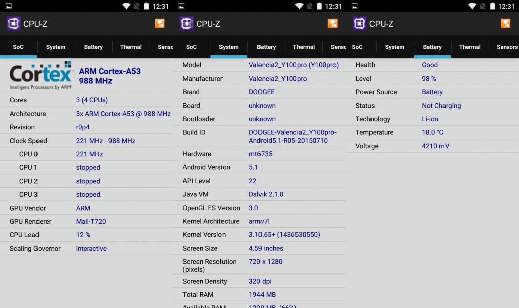Viewport: 519px width, 308px height.
Task: Tap the Wi-Fi status icon in left screen
Action: click(126, 6)
